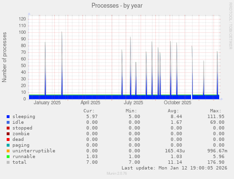Viewport: 234px width, 179px height.
Task: Click runnable max value 5.96
Action: pos(219,157)
